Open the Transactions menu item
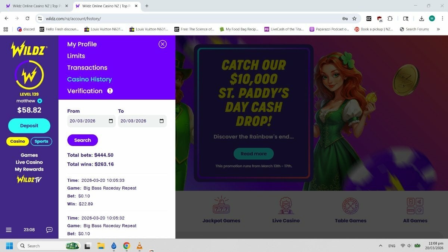The image size is (448, 252). coord(87,68)
